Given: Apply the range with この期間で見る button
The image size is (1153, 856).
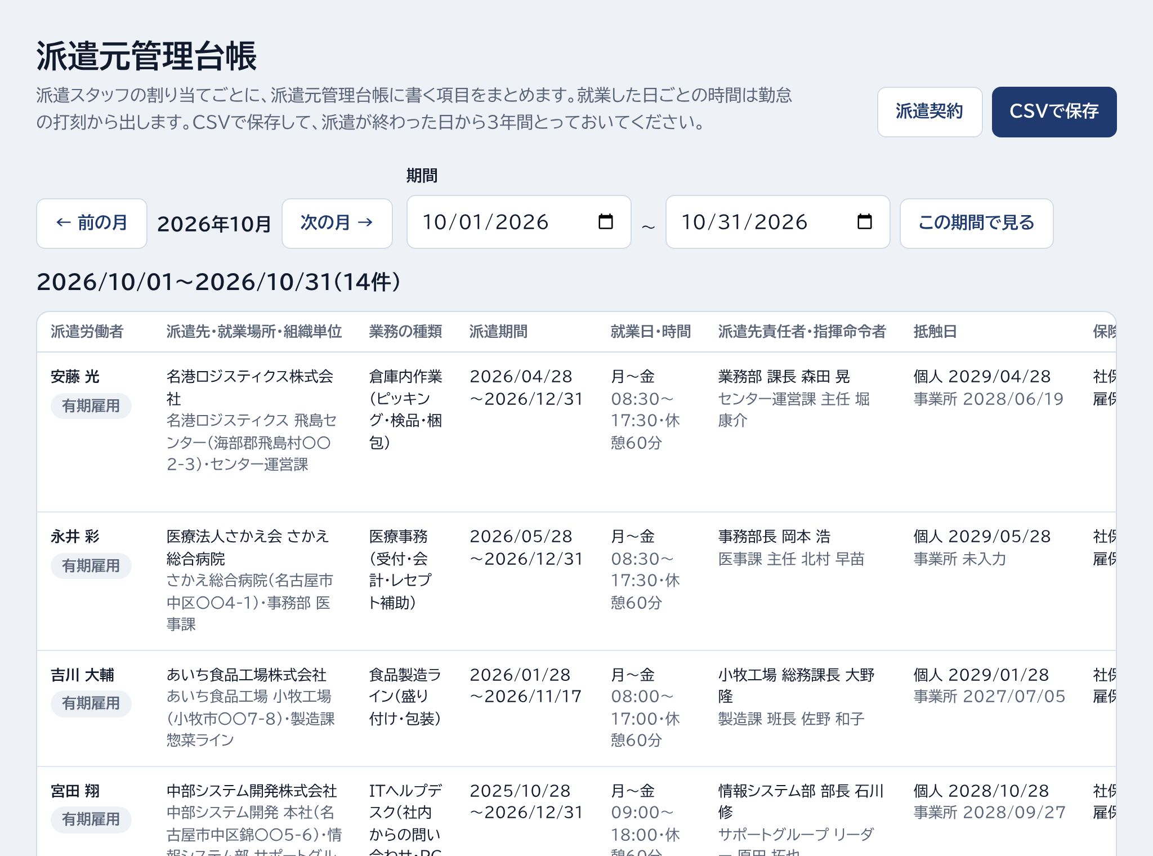Looking at the screenshot, I should coord(976,223).
